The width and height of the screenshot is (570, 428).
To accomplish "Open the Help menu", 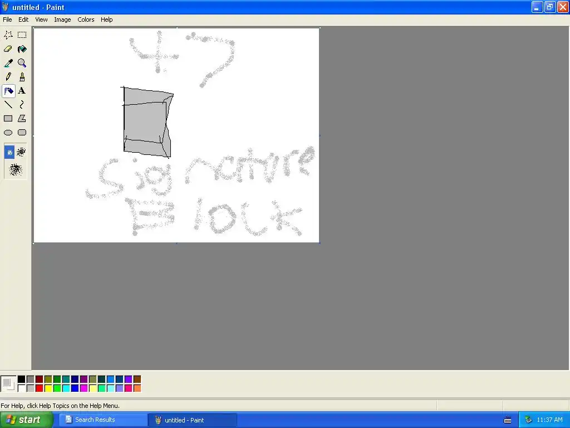I will pos(106,20).
